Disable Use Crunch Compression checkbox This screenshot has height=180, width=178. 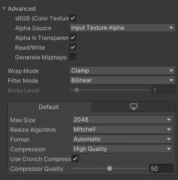click(75, 159)
